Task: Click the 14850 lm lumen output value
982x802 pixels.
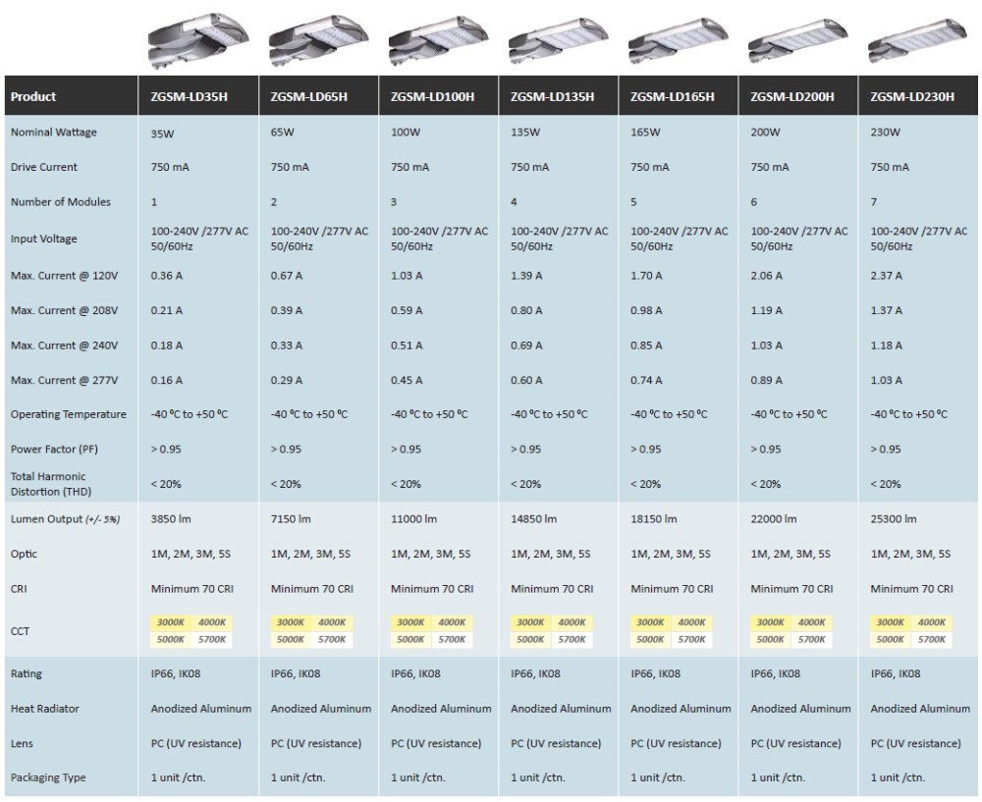Action: 533,519
